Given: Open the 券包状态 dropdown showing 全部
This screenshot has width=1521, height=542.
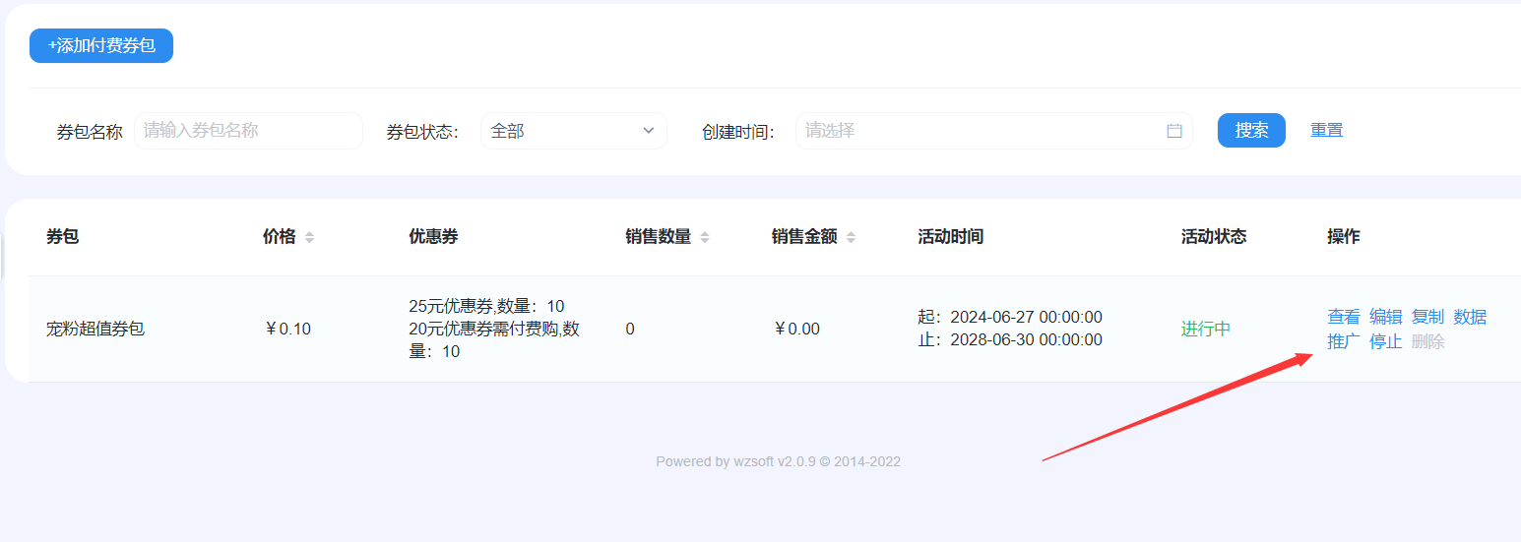Looking at the screenshot, I should coord(574,131).
